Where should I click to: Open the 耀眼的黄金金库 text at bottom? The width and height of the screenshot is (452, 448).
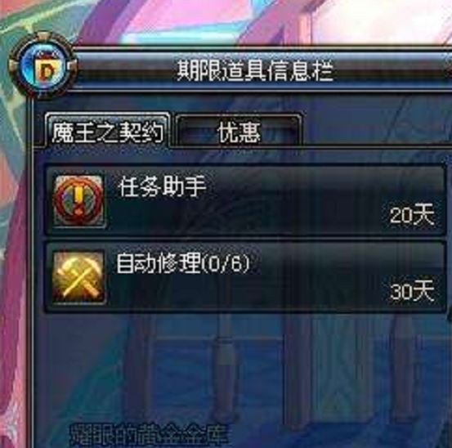click(150, 435)
